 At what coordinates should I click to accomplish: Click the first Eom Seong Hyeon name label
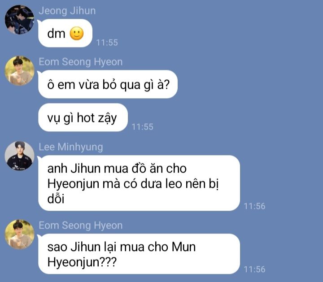81,62
